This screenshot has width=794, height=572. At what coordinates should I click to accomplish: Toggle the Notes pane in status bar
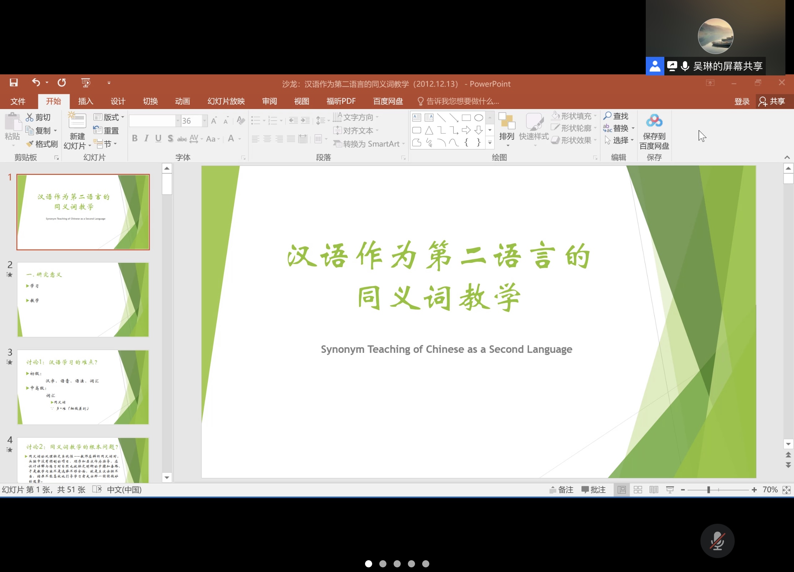pos(561,490)
